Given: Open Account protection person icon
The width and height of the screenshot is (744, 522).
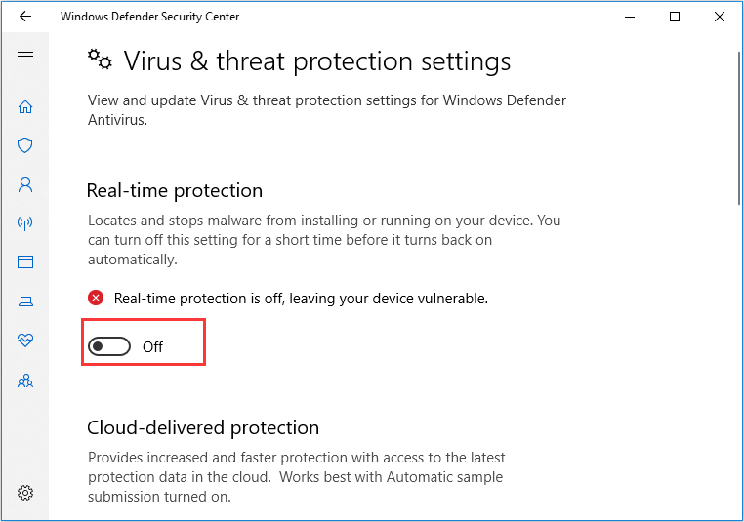Looking at the screenshot, I should click(25, 183).
